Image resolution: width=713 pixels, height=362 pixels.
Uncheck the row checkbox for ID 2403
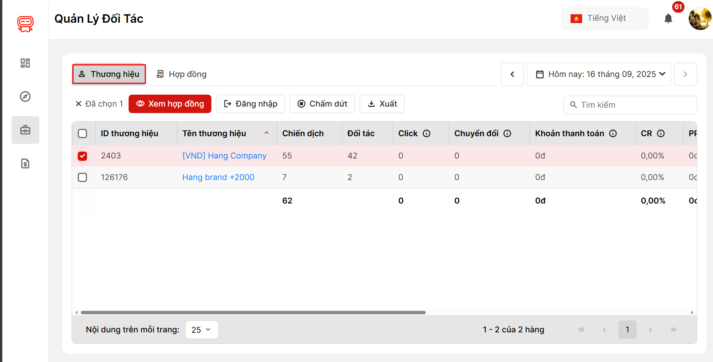click(x=82, y=156)
